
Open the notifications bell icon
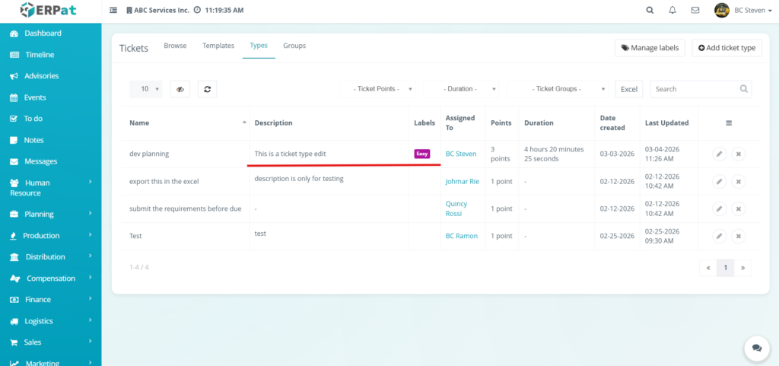[672, 11]
